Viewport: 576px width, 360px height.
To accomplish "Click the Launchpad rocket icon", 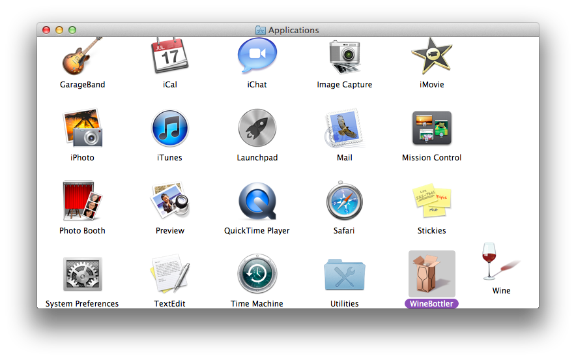I will [257, 128].
